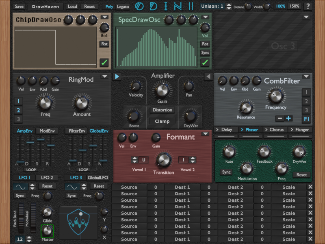Click the Load button
The width and height of the screenshot is (325, 244).
point(72,7)
